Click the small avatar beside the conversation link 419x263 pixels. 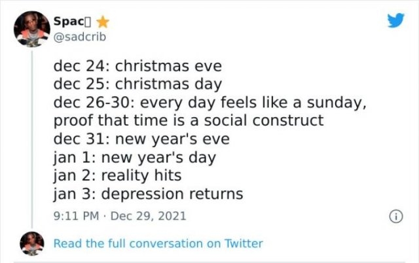click(32, 243)
